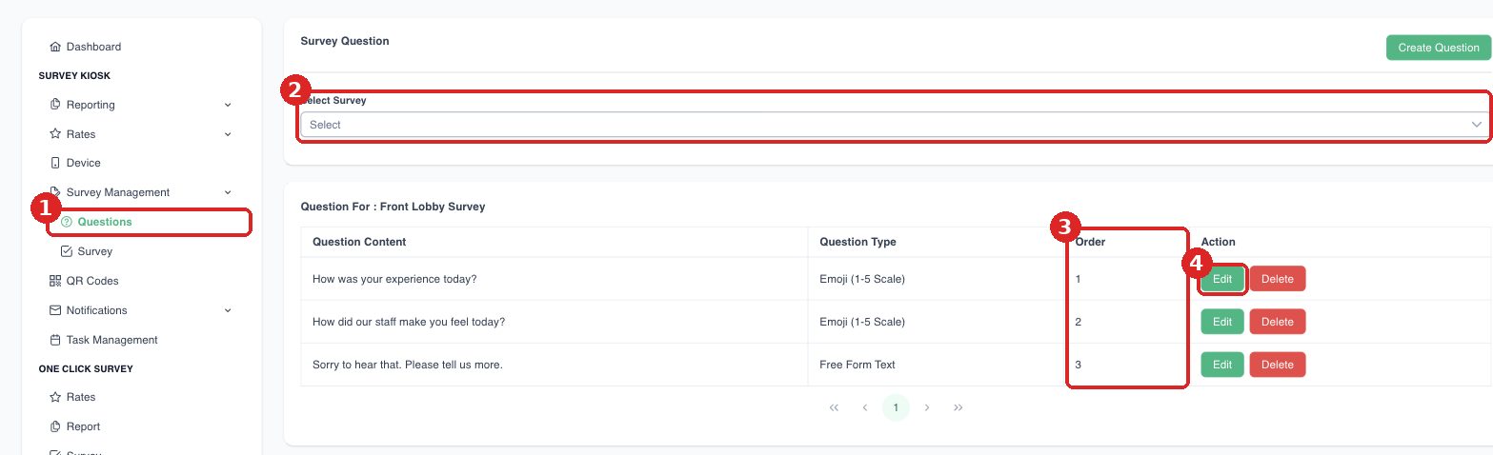Click the 'Question For : Front Lobby Survey' heading
Screen dimensions: 1493x455
[x=393, y=207]
